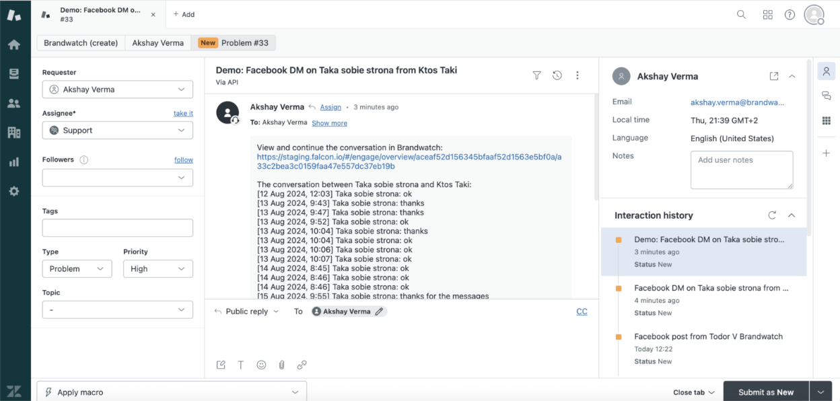Click Show more recipients link
The image size is (840, 401).
pos(330,123)
